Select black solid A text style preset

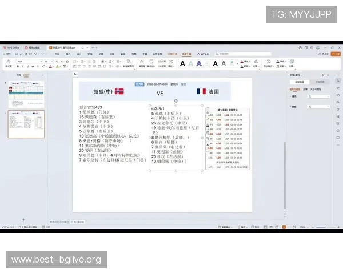(x=182, y=64)
